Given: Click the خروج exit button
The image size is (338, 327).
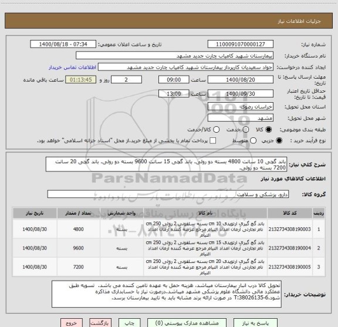Looking at the screenshot, I should tap(72, 323).
